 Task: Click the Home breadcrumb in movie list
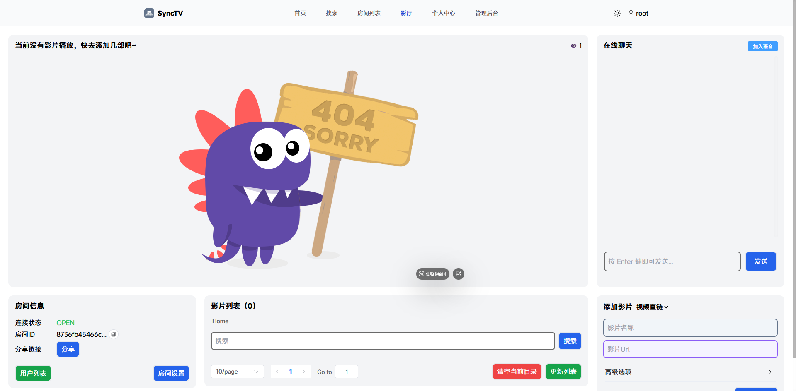coord(221,321)
